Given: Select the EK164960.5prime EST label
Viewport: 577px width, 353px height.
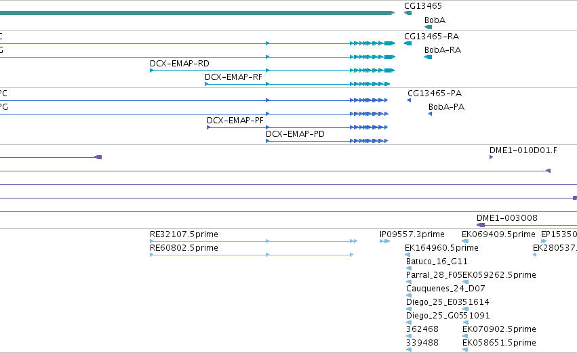Looking at the screenshot, I should point(441,248).
